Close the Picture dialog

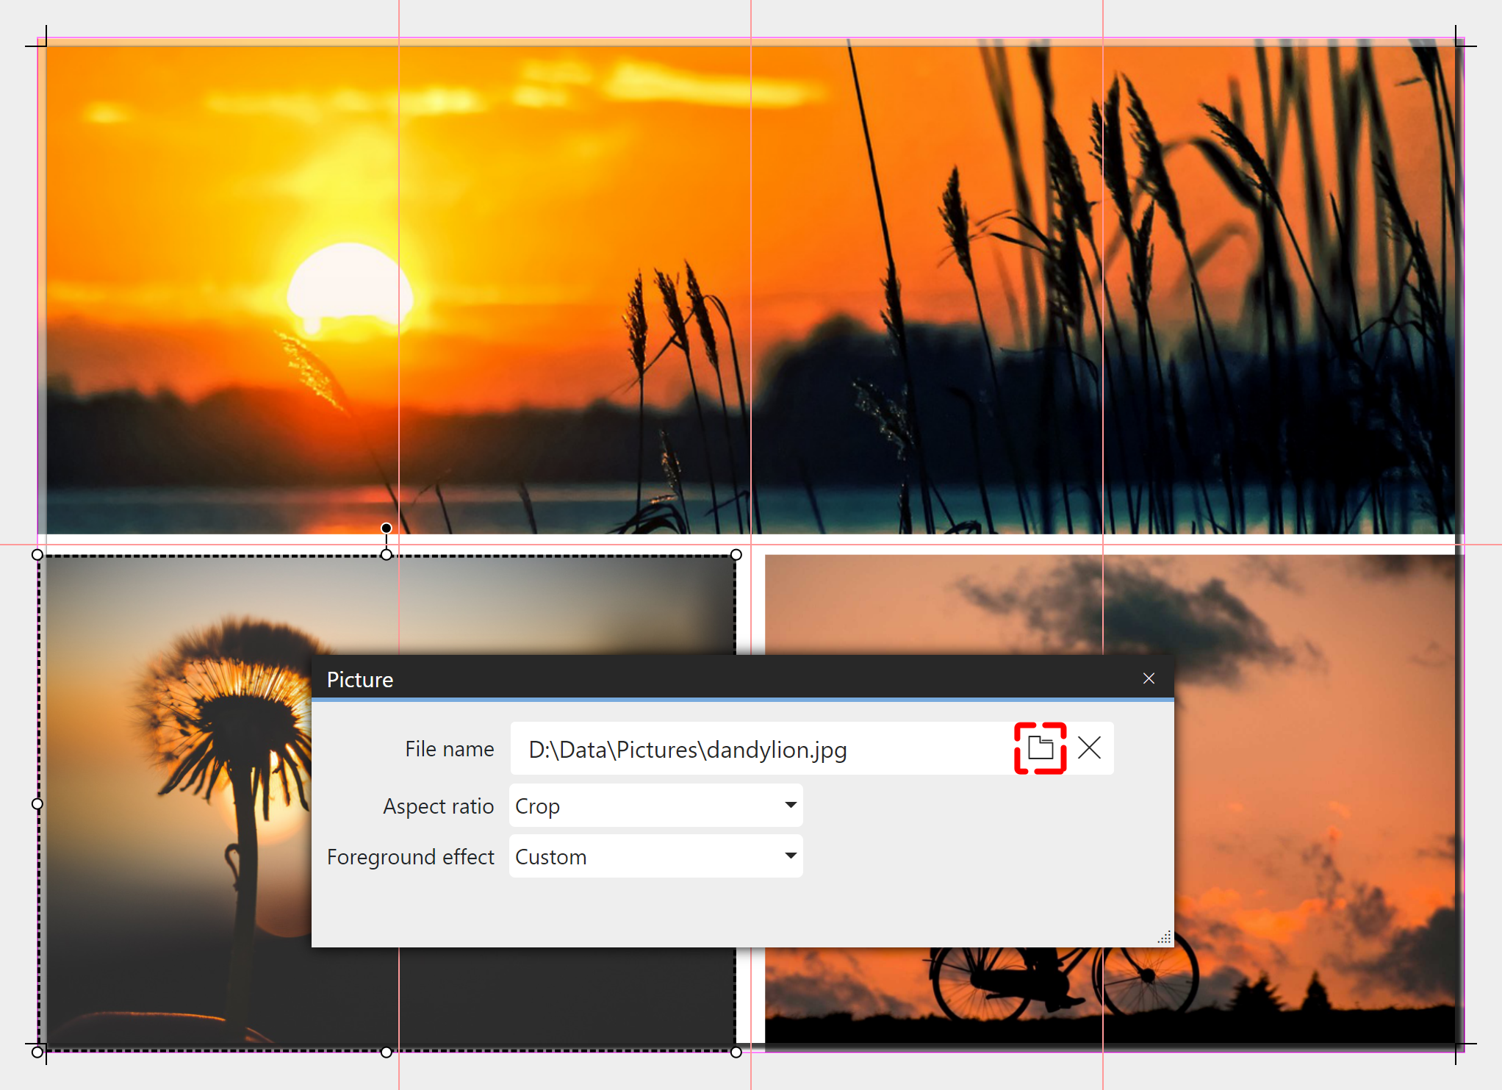tap(1149, 678)
